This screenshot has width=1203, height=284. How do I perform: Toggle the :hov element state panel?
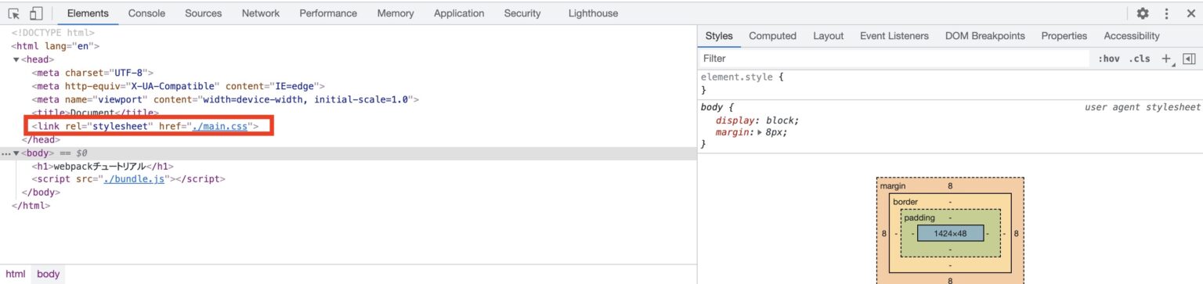tap(1108, 59)
